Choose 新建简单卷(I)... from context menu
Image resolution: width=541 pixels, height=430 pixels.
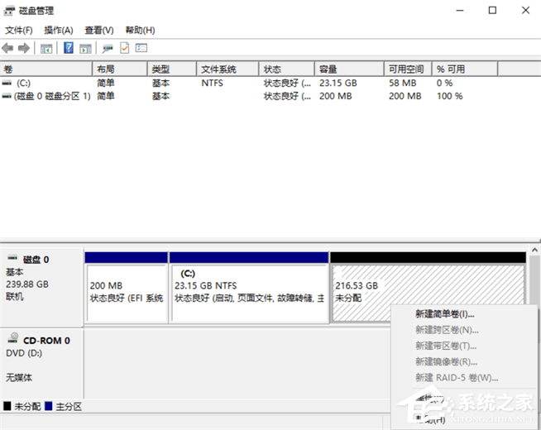coord(445,314)
